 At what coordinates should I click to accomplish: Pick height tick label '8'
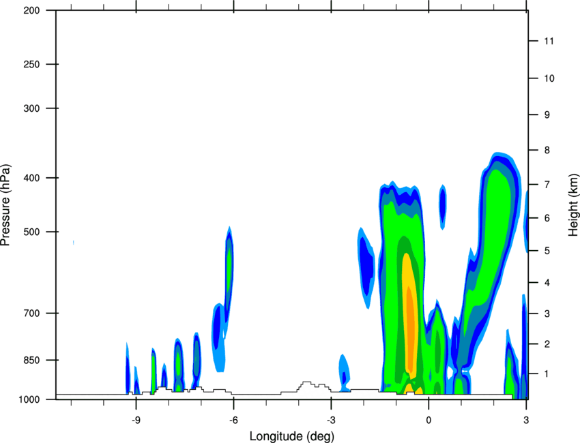coord(547,150)
